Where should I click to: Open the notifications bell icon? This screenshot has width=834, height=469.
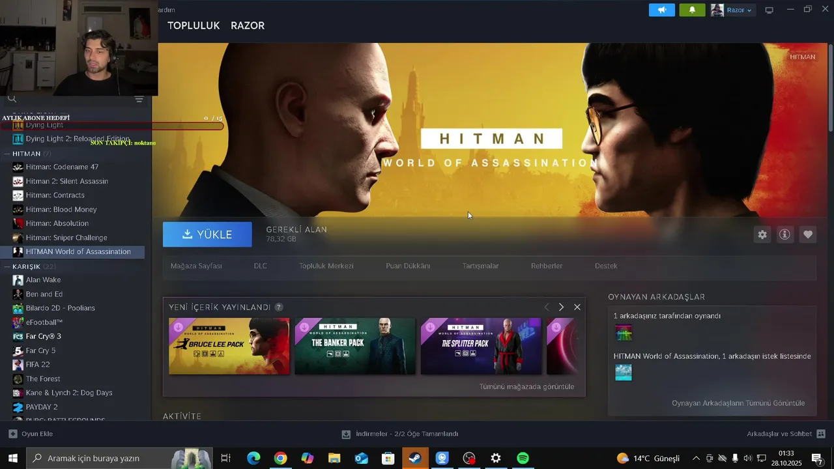click(692, 10)
